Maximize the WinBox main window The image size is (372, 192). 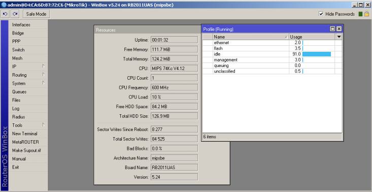361,5
